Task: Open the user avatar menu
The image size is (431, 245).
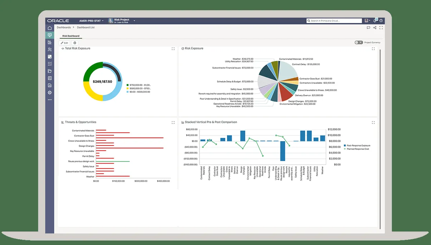Action: pyautogui.click(x=367, y=21)
